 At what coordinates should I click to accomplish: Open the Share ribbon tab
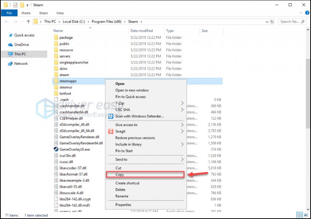coord(43,13)
